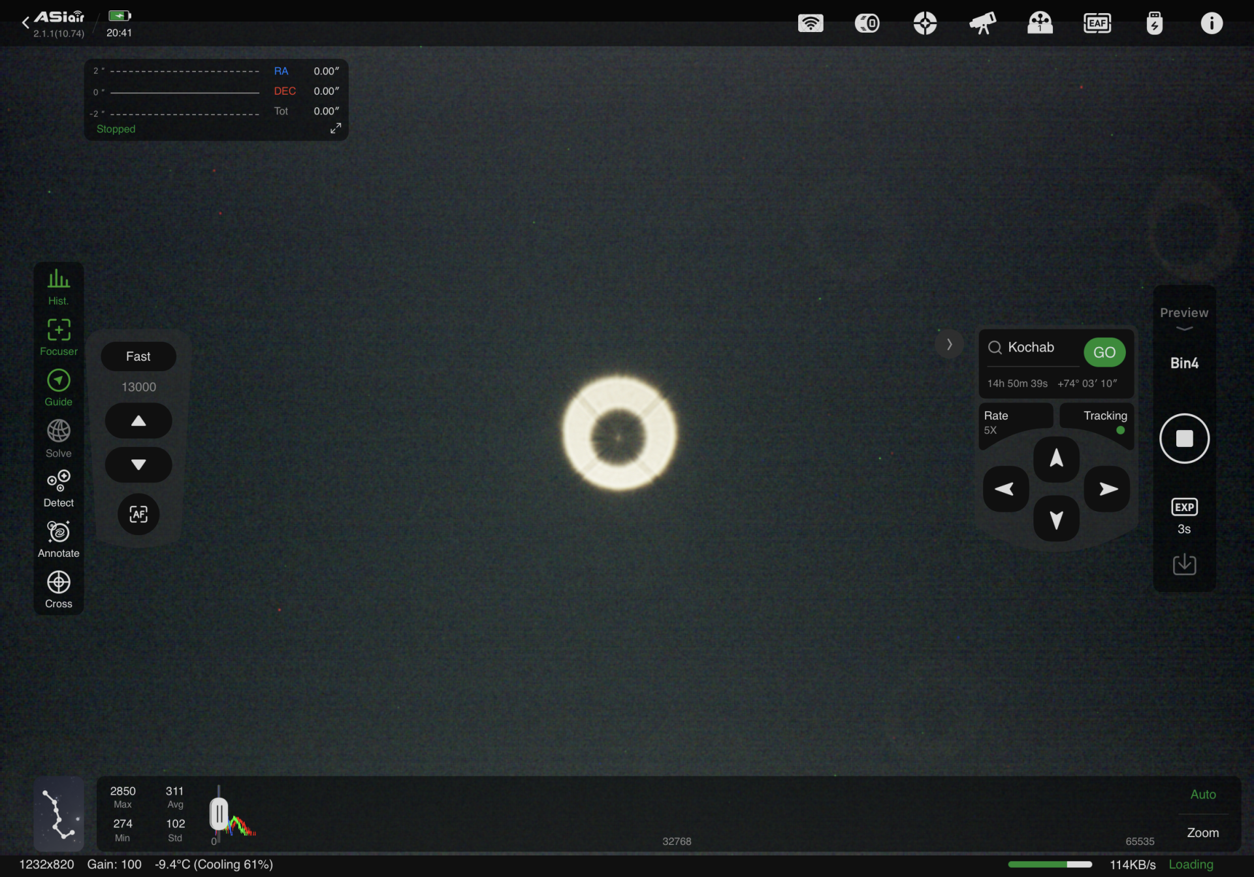Select histogram Zoom option

click(x=1202, y=833)
